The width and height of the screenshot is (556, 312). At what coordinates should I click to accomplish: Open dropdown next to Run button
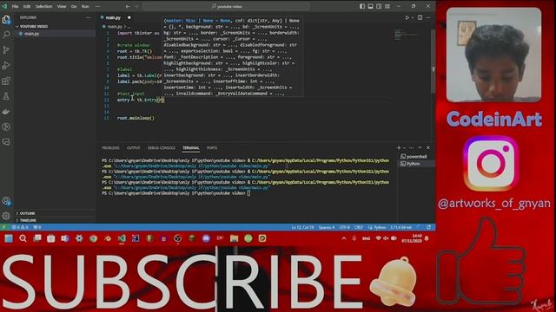pos(413,17)
